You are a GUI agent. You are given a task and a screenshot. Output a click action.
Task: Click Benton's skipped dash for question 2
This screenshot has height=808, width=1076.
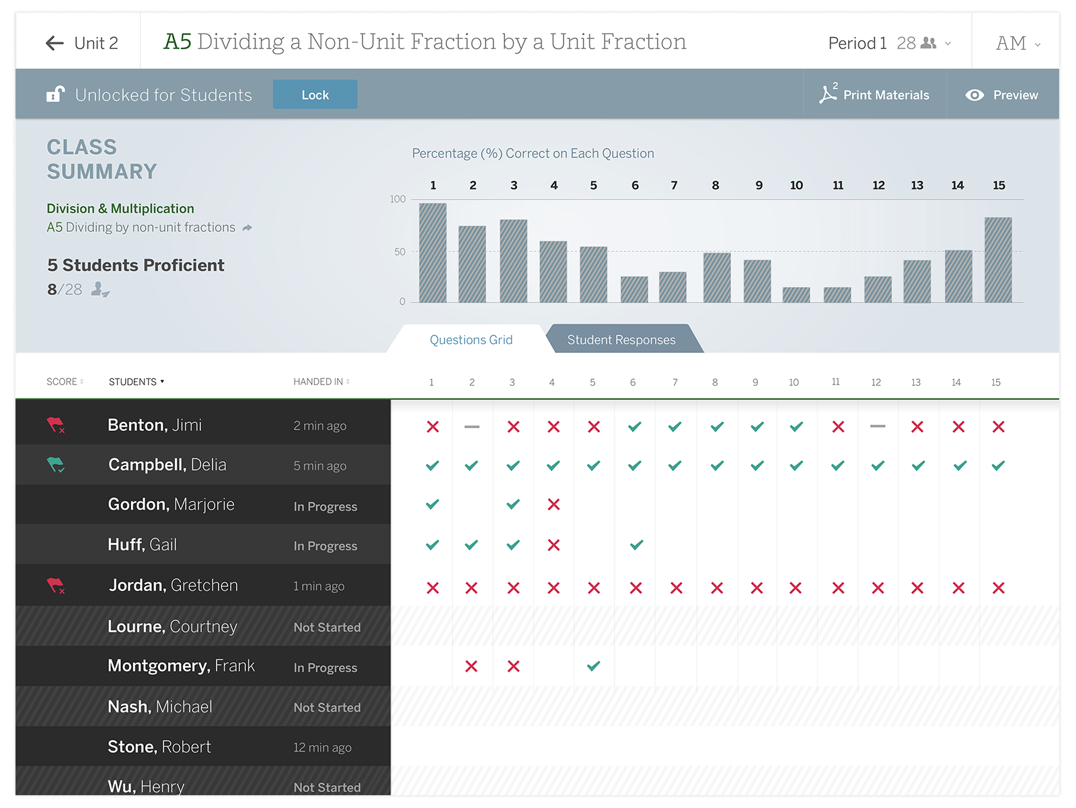(472, 426)
